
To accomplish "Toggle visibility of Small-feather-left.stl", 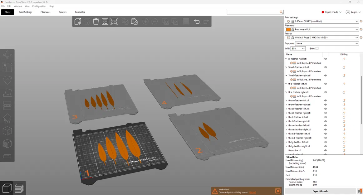I will (326, 67).
